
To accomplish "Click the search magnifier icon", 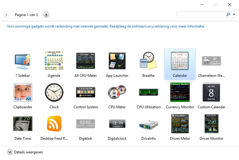I will (x=228, y=15).
